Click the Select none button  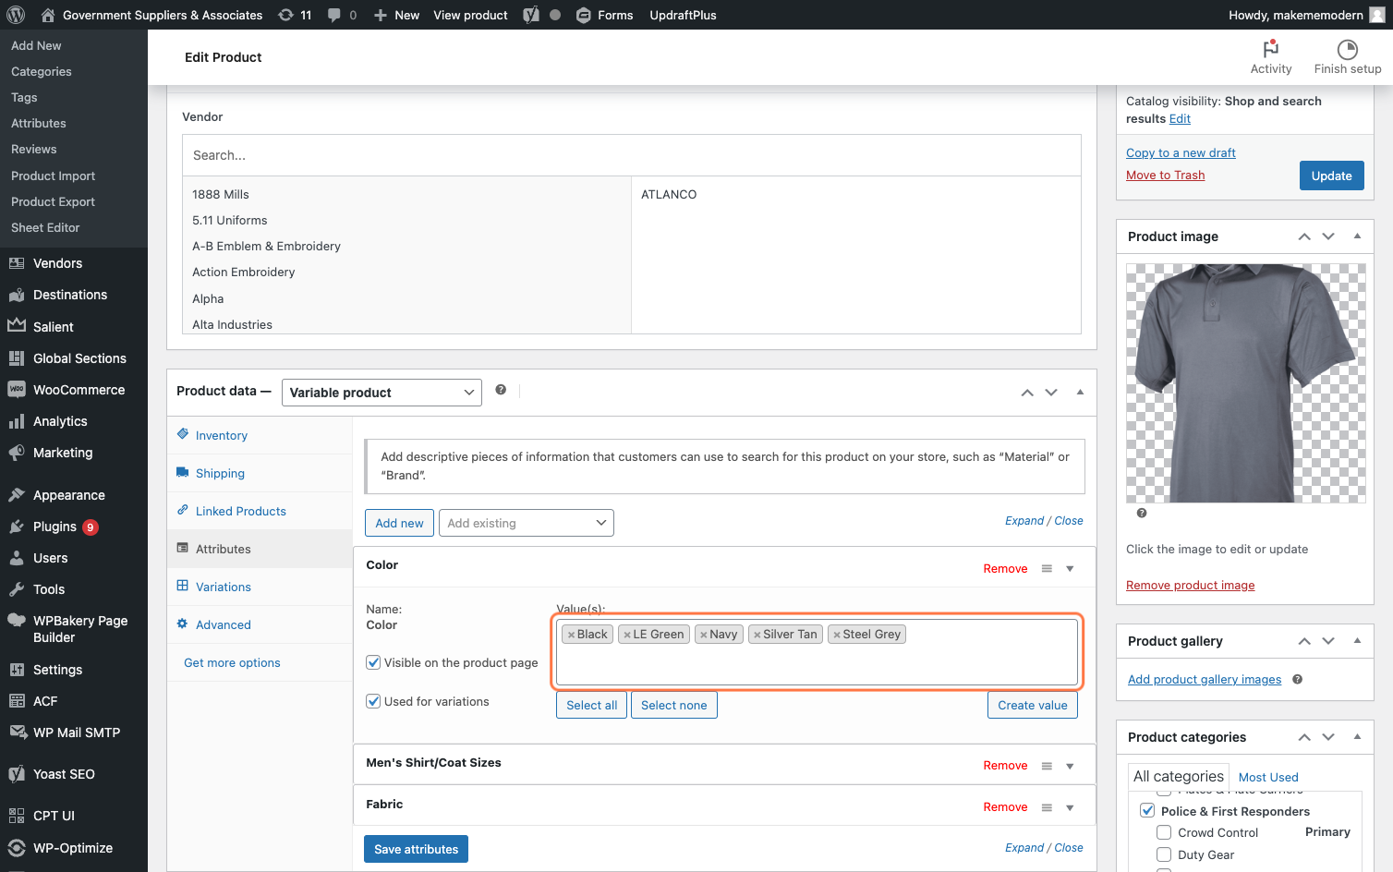click(x=673, y=705)
